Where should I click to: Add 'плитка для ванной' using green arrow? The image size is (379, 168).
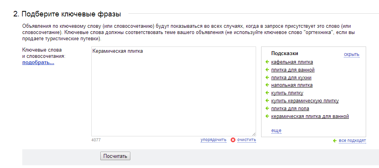(x=267, y=70)
